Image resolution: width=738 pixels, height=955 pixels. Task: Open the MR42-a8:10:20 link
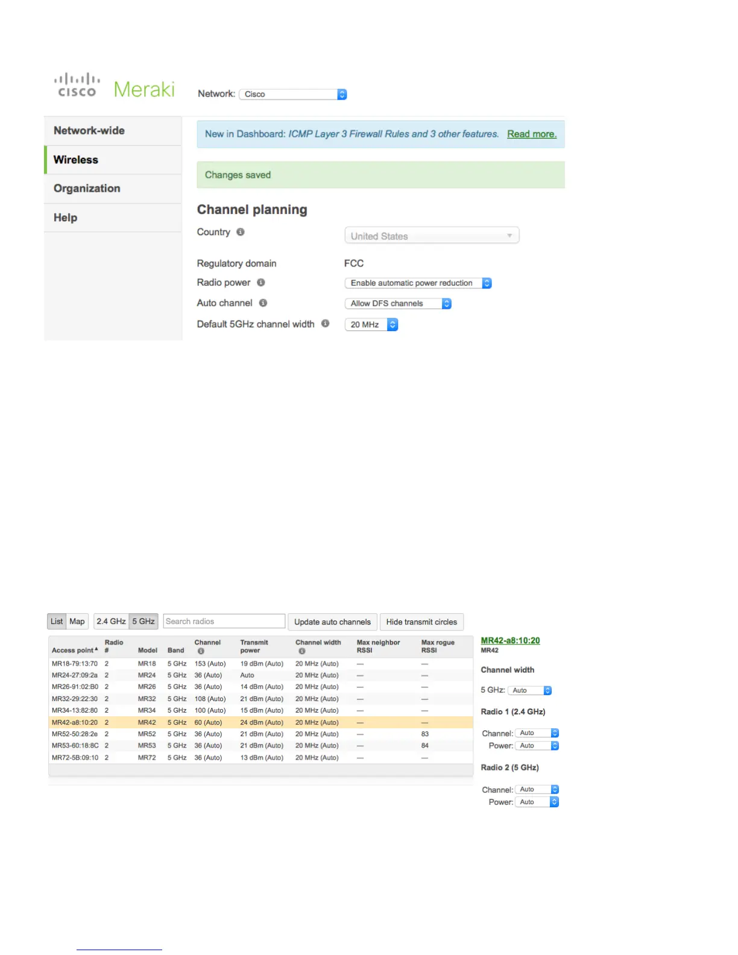point(510,640)
